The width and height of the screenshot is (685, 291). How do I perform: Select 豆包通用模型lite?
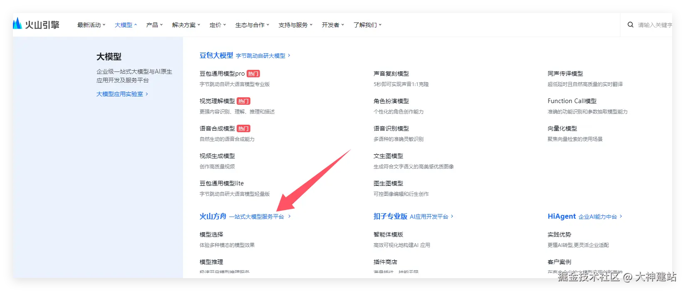[222, 183]
